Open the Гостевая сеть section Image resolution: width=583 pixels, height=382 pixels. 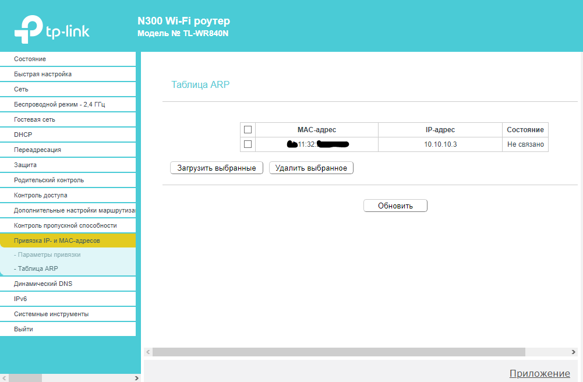68,119
